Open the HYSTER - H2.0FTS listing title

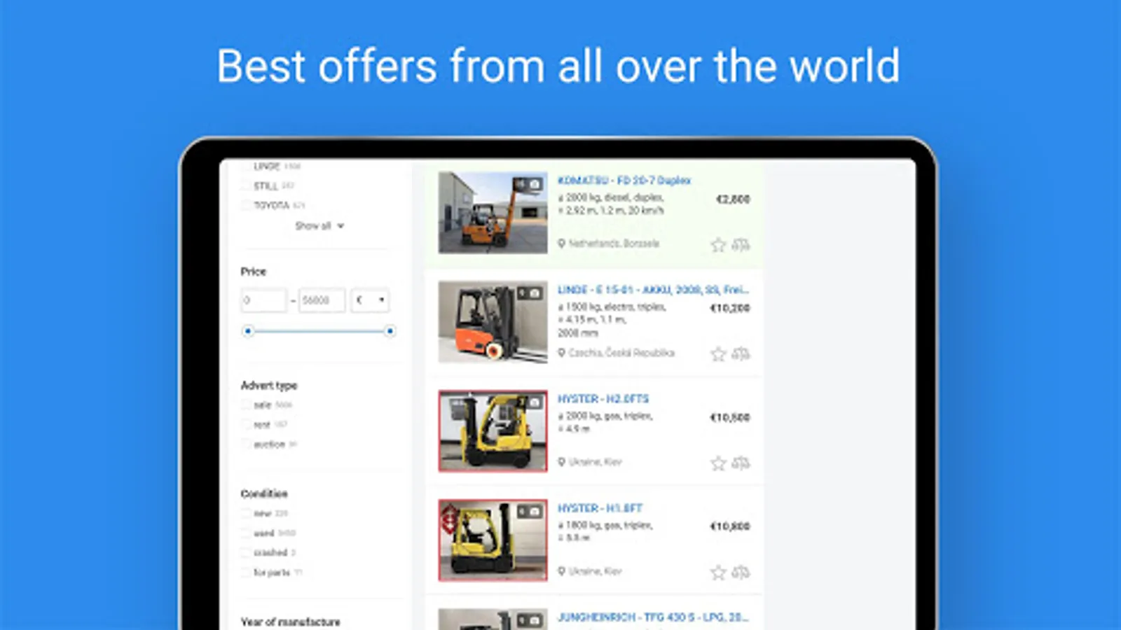tap(603, 399)
